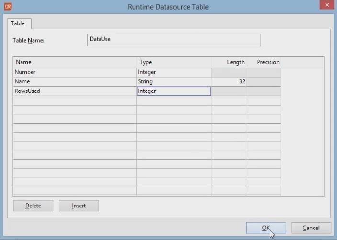Click the OK button
This screenshot has height=240, width=337.
click(x=266, y=228)
